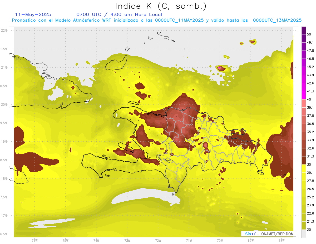Click the magenta K-index hotspot north of 70W
The image size is (316, 244).
pos(219,68)
